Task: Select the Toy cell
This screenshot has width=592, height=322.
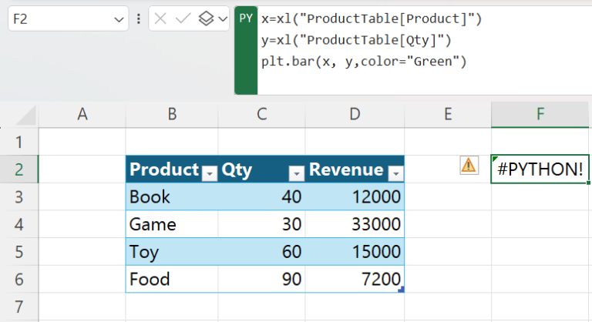Action: (x=172, y=252)
